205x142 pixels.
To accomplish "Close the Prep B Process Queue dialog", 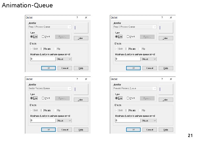I will (x=171, y=17).
